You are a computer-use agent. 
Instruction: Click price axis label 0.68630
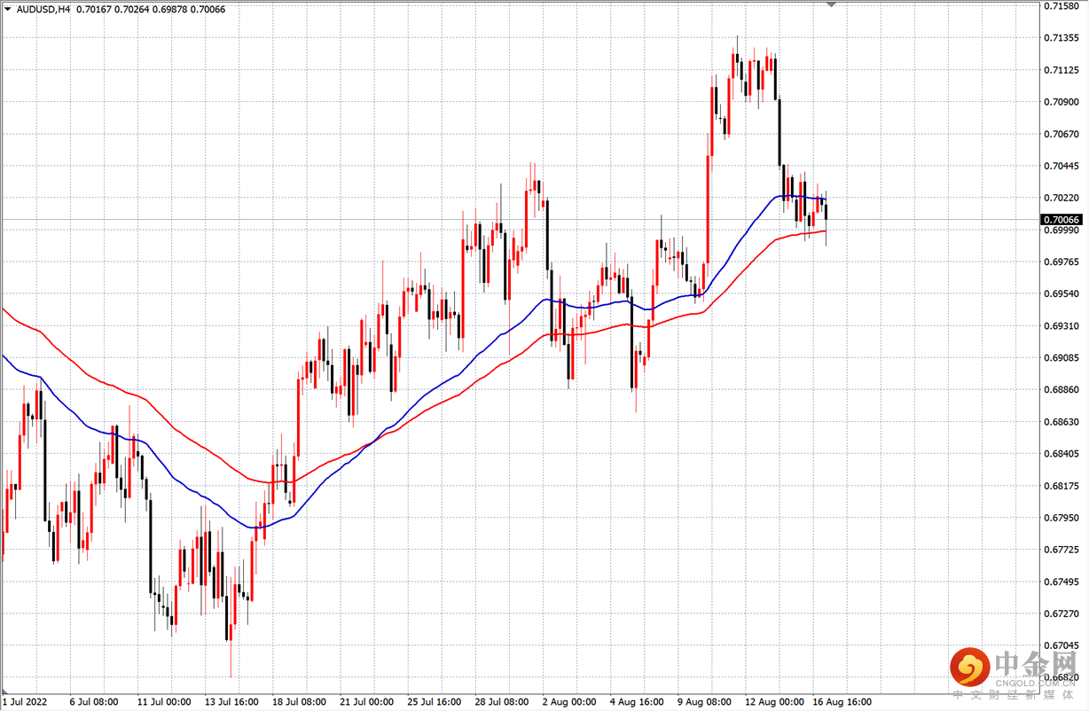tap(1062, 422)
